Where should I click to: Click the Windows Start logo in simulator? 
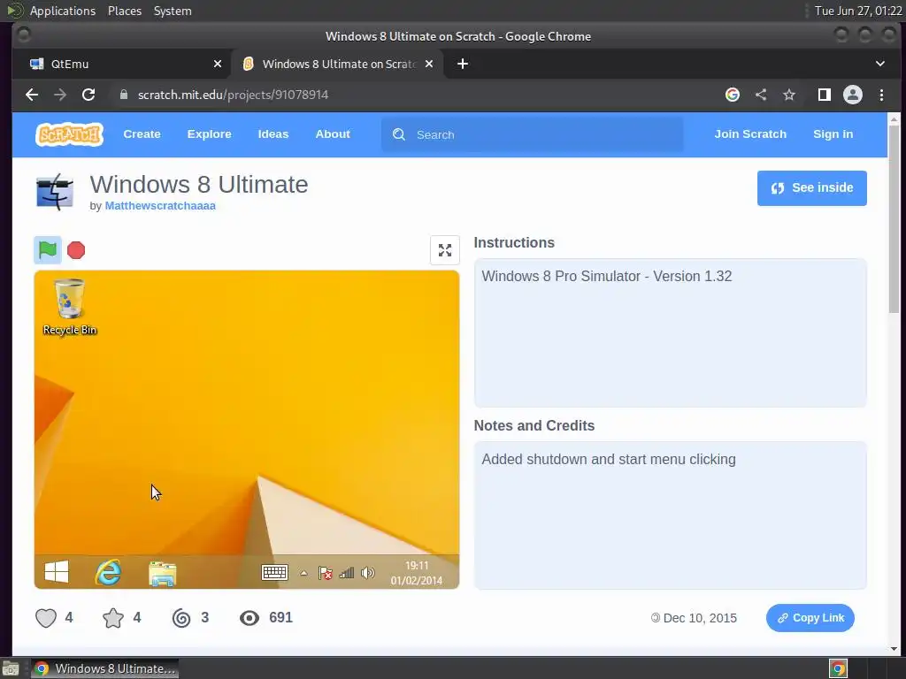pos(56,572)
